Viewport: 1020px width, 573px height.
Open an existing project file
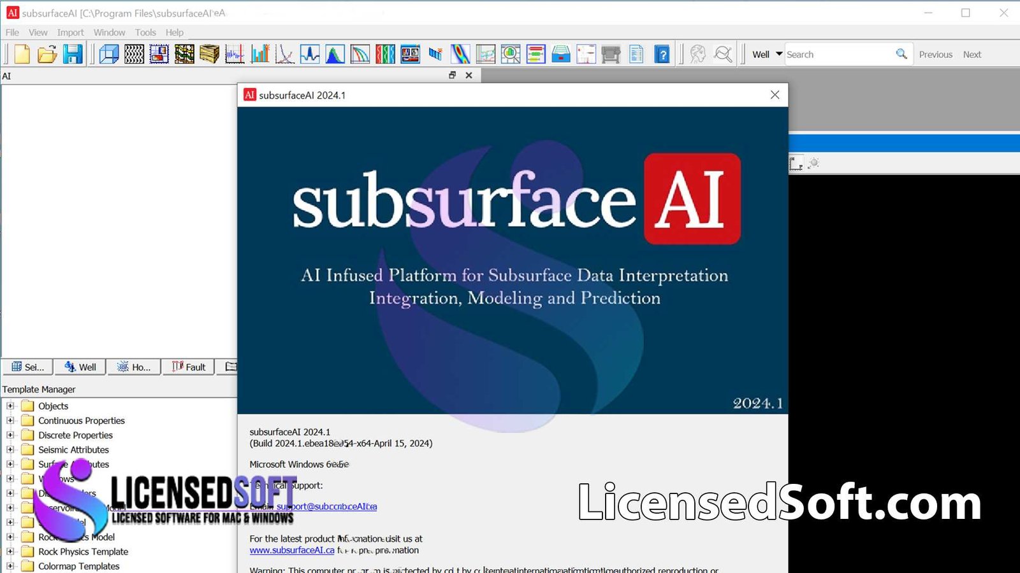pos(48,53)
